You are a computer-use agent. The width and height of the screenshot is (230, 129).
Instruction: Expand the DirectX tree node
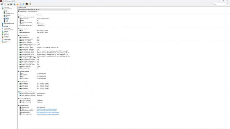1,33
